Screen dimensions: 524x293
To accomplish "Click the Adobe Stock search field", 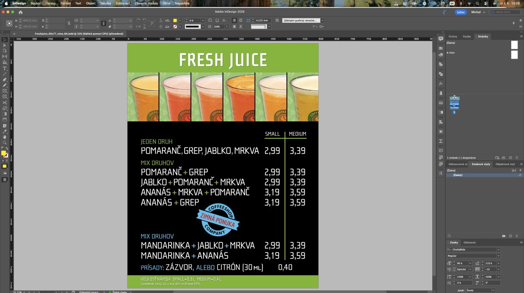I will click(506, 12).
